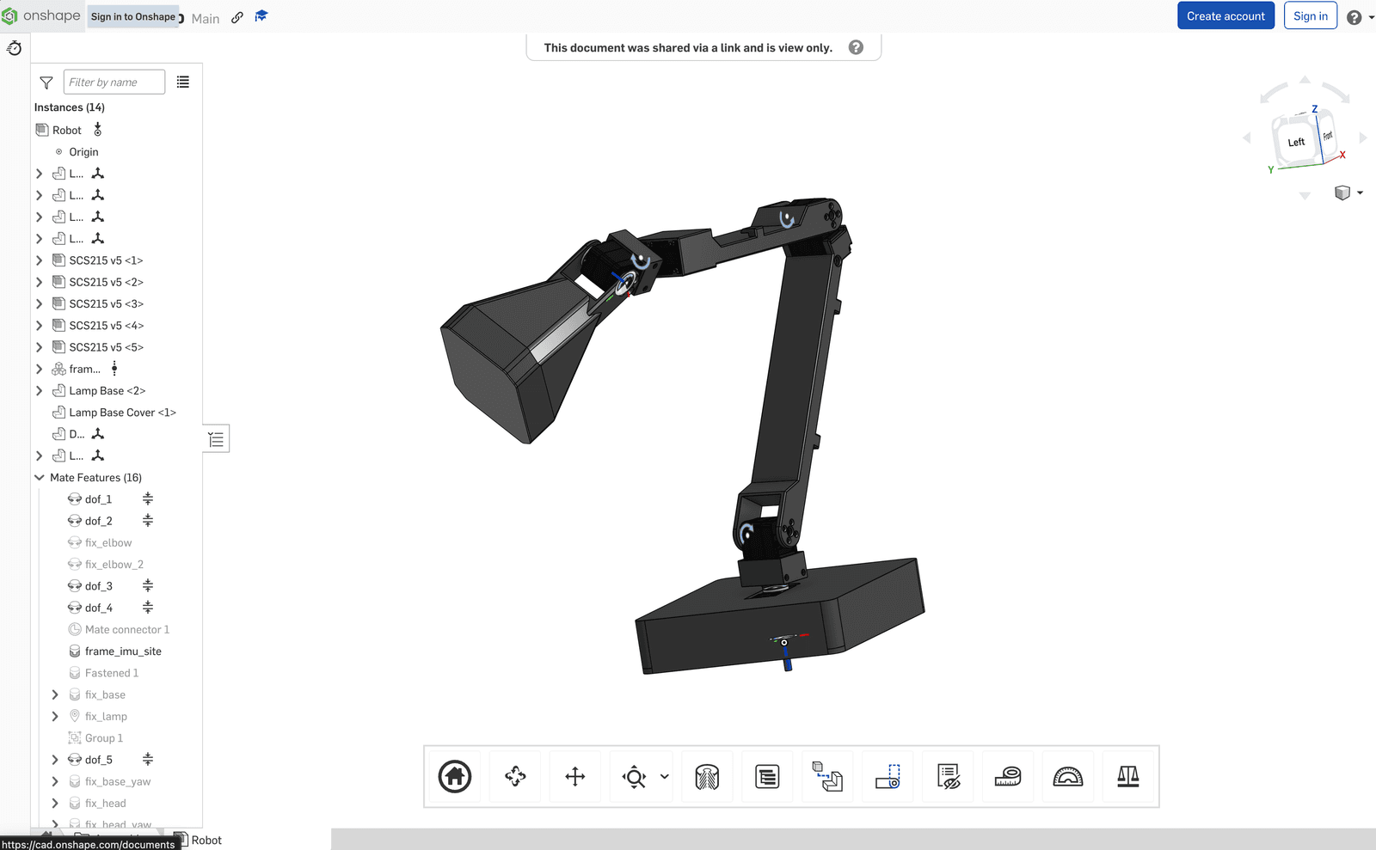The height and width of the screenshot is (850, 1376).
Task: Toggle the hide/show list eye icon
Action: point(949,777)
